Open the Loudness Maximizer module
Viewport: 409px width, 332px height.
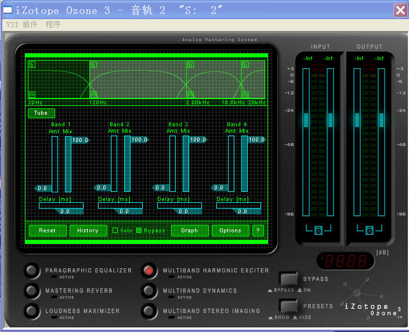[x=32, y=311]
